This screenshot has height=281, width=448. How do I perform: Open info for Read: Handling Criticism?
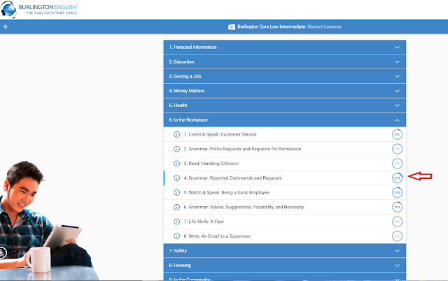click(x=177, y=164)
